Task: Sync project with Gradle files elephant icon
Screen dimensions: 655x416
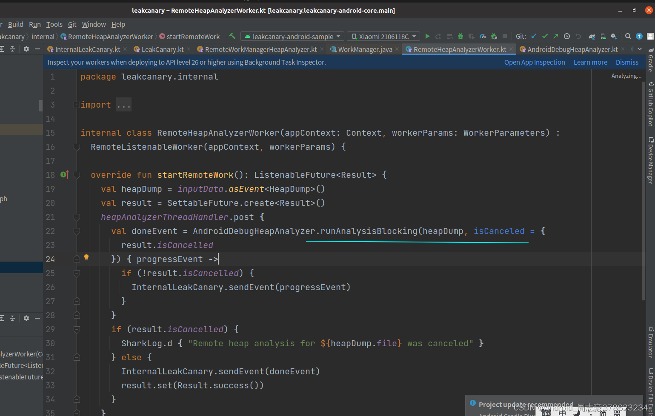Action: pyautogui.click(x=592, y=37)
